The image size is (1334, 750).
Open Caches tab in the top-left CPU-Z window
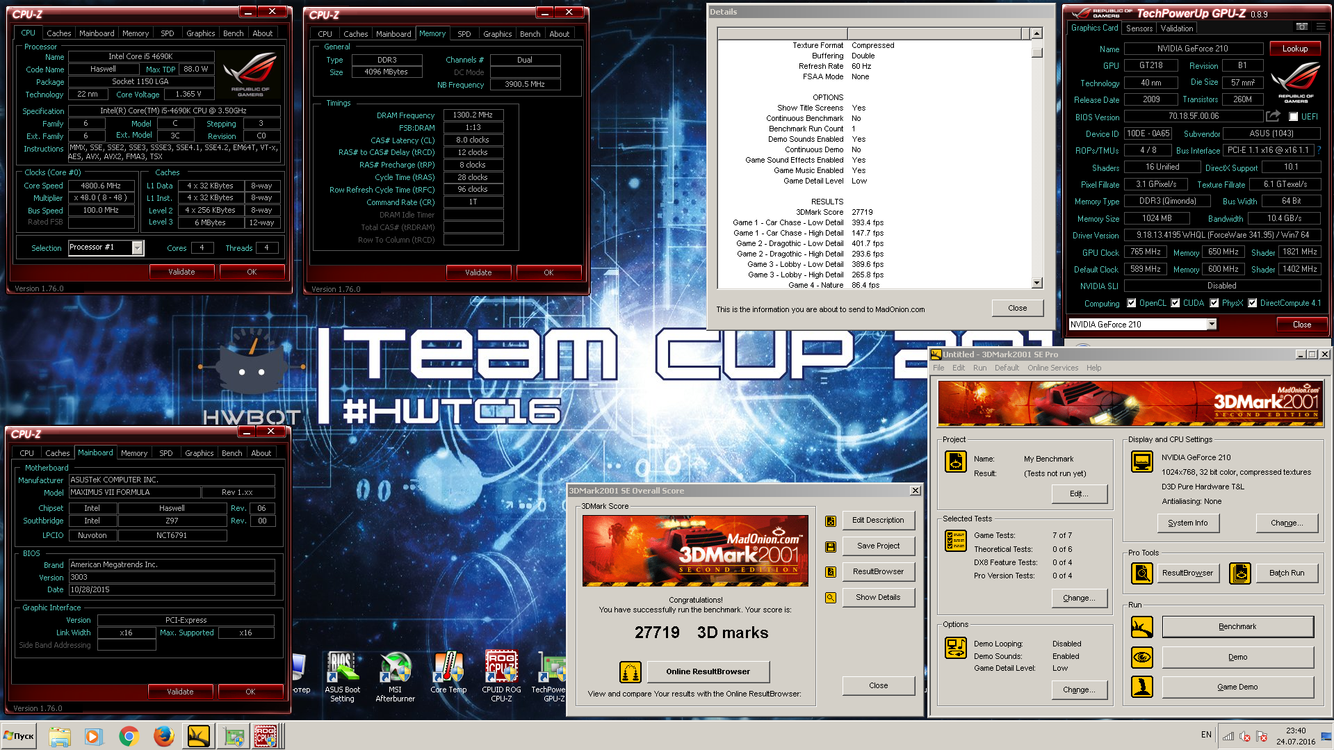point(59,33)
